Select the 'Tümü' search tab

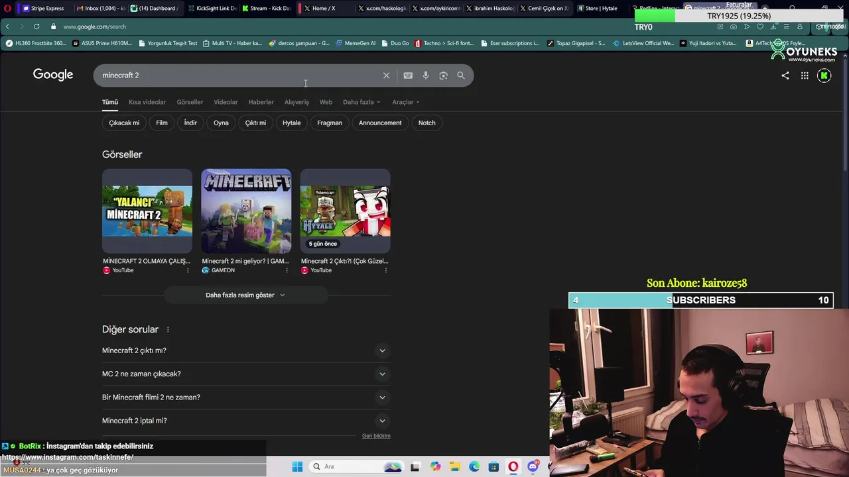coord(110,102)
